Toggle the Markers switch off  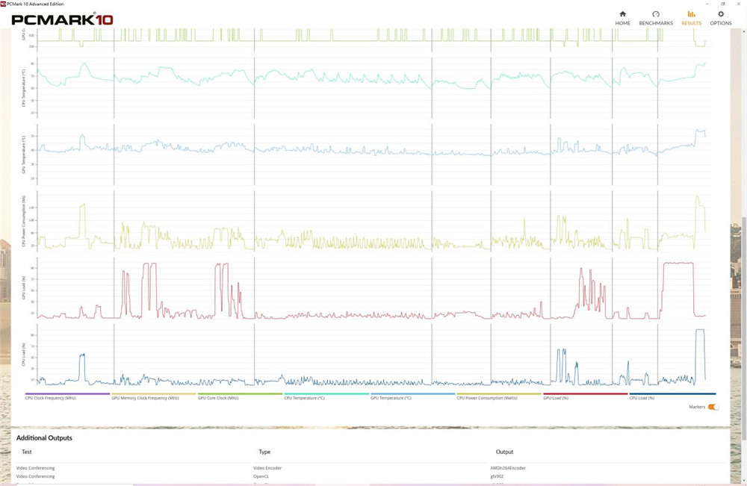713,407
